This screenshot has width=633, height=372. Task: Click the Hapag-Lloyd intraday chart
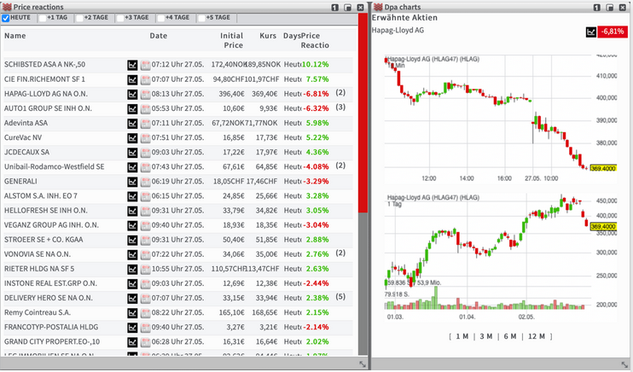(501, 119)
